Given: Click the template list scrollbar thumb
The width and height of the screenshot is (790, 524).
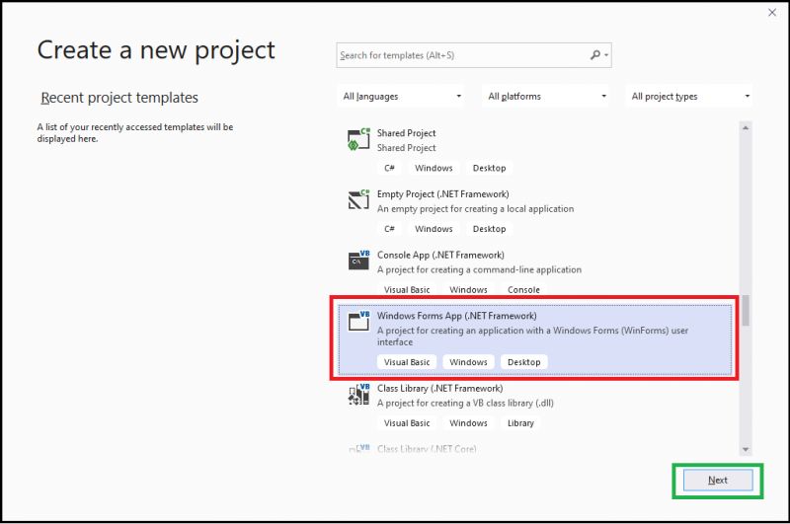Looking at the screenshot, I should pos(746,310).
